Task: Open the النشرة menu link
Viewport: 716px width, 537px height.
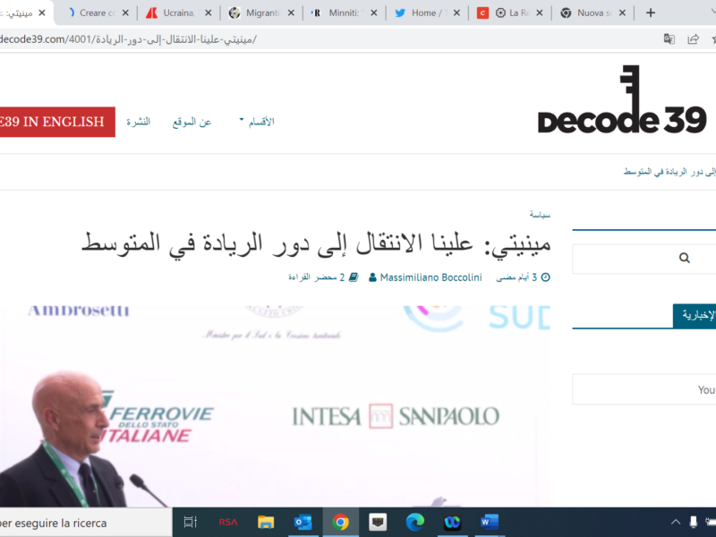Action: click(139, 122)
